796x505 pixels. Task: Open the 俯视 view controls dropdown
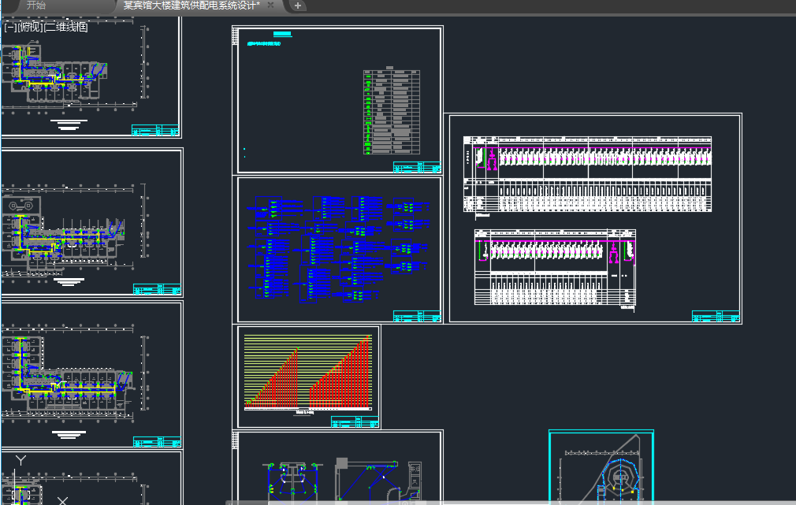click(x=31, y=27)
